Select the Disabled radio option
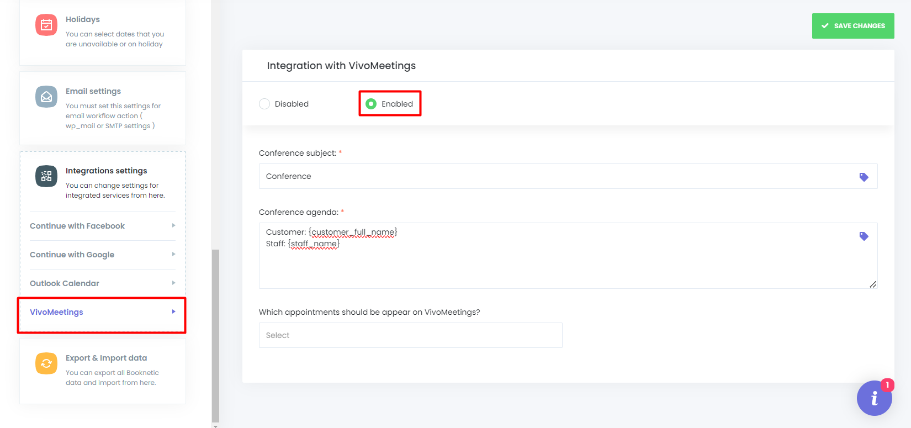911x428 pixels. coord(264,104)
